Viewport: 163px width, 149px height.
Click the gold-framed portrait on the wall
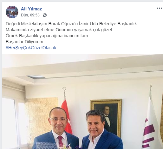tap(106, 117)
